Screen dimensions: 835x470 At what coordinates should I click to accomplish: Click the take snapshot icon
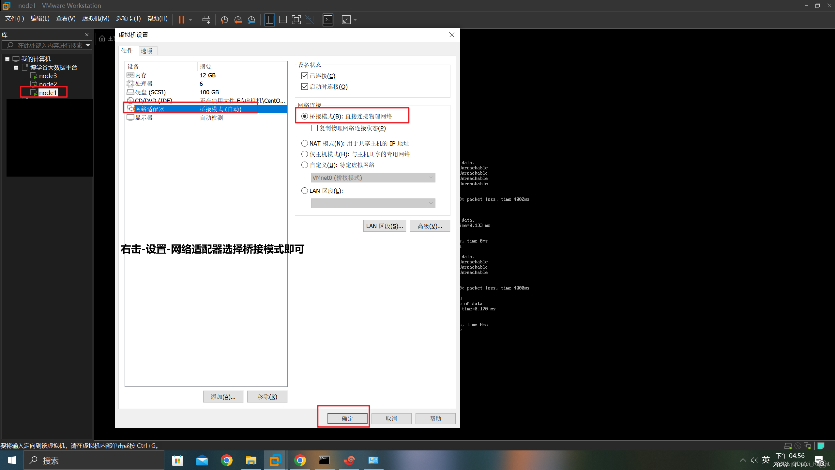(224, 20)
